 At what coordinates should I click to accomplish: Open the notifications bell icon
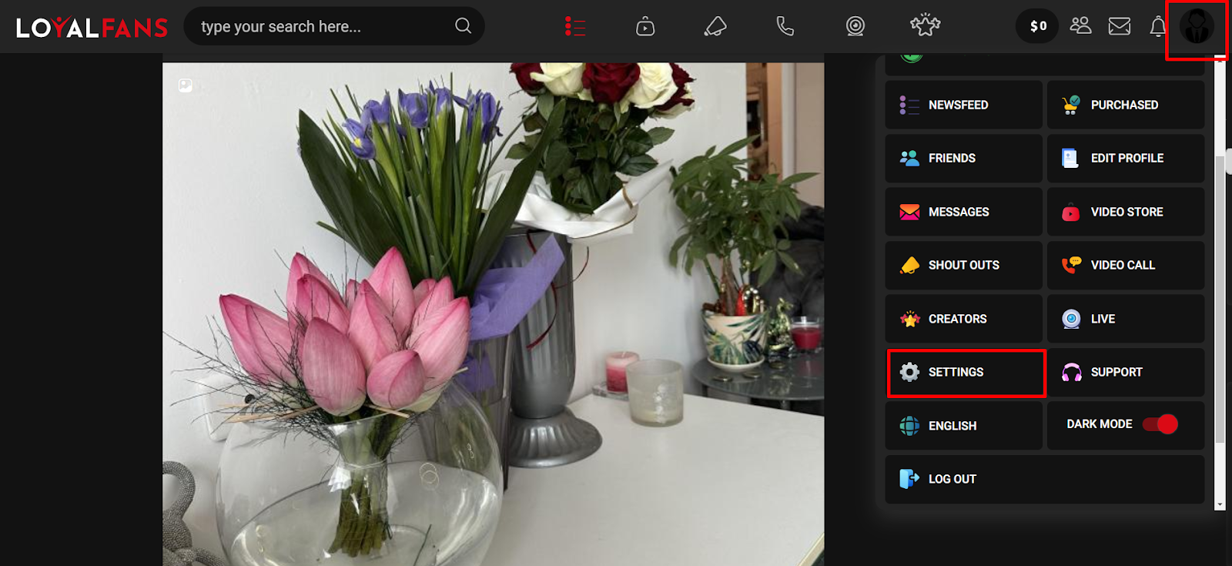pyautogui.click(x=1158, y=26)
